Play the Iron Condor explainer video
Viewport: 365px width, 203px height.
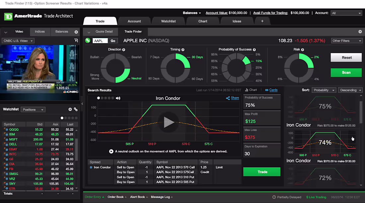(169, 122)
